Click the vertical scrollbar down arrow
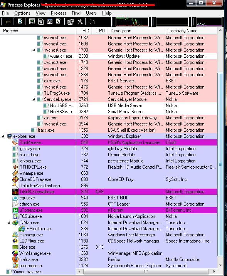Viewport: 227px width, 276px height. pyautogui.click(x=220, y=266)
